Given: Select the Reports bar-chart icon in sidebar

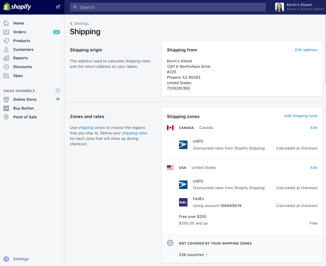Looking at the screenshot, I should pyautogui.click(x=6, y=58).
